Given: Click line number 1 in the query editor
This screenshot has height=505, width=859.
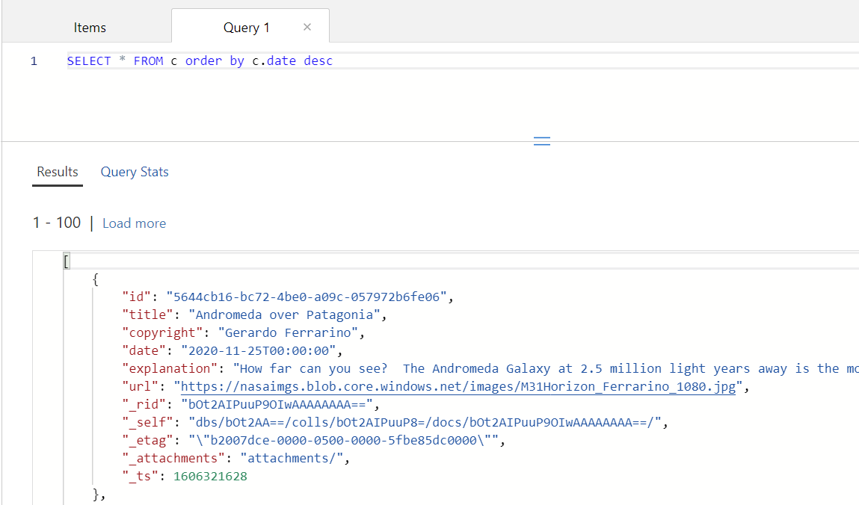Looking at the screenshot, I should (x=34, y=61).
